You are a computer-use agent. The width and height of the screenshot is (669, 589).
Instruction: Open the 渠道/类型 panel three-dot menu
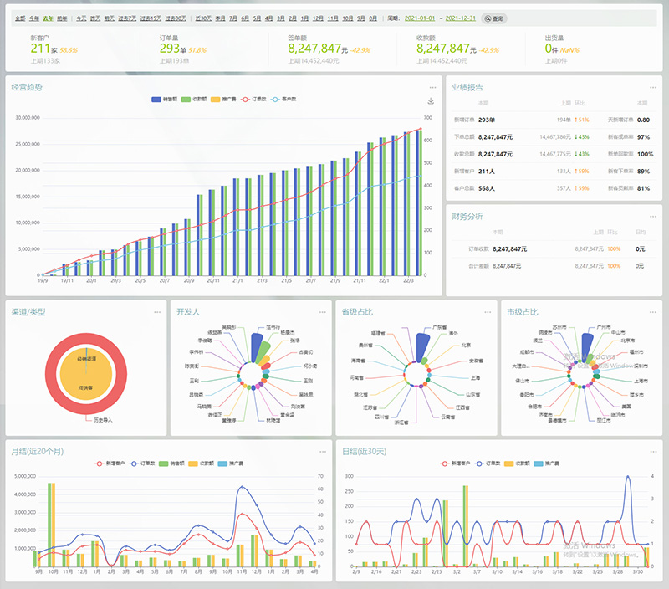tap(157, 312)
